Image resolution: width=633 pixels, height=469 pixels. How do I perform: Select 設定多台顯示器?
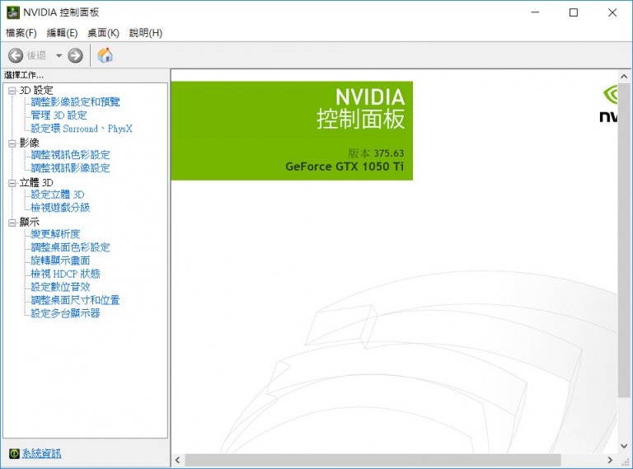65,313
